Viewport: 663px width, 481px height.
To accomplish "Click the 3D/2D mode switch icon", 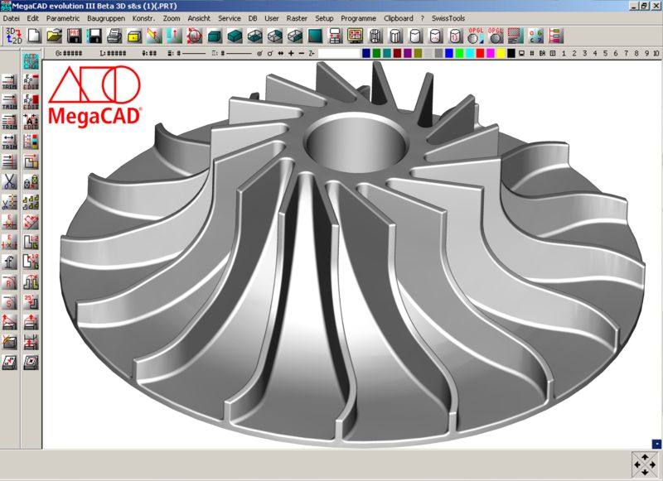I will click(12, 35).
